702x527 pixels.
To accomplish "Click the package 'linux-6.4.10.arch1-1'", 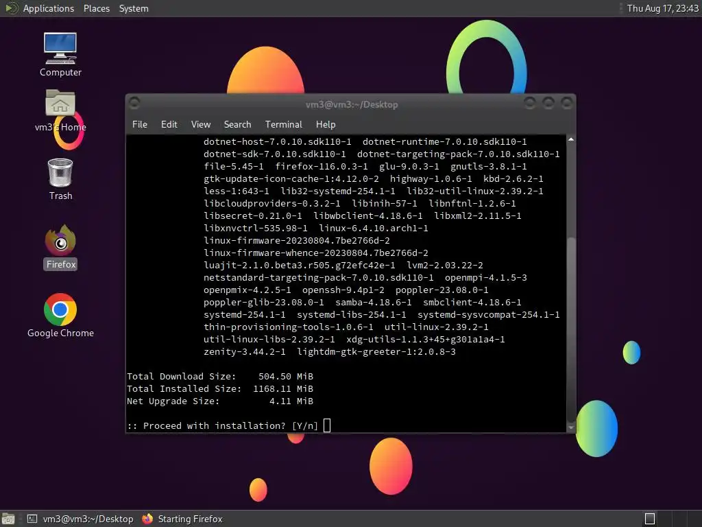I will 374,228.
